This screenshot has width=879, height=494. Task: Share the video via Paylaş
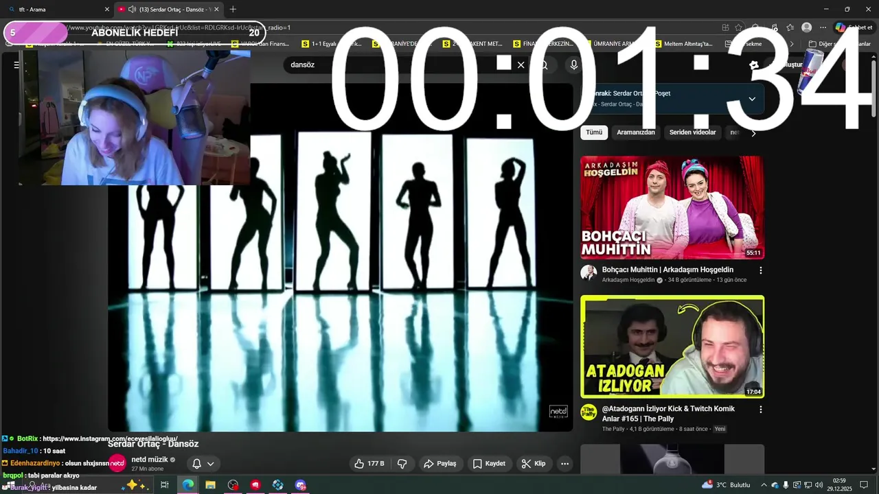(x=439, y=464)
